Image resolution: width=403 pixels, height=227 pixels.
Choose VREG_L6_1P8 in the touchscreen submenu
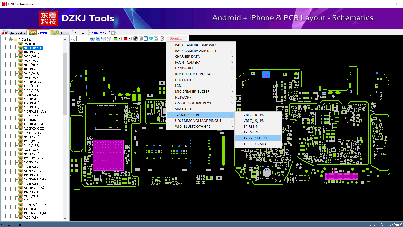pos(258,115)
